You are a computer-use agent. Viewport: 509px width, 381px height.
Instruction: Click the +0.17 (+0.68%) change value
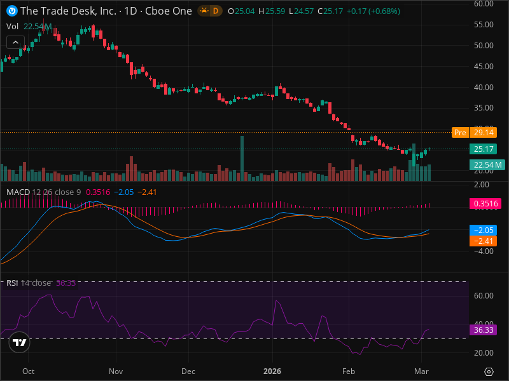pyautogui.click(x=373, y=11)
